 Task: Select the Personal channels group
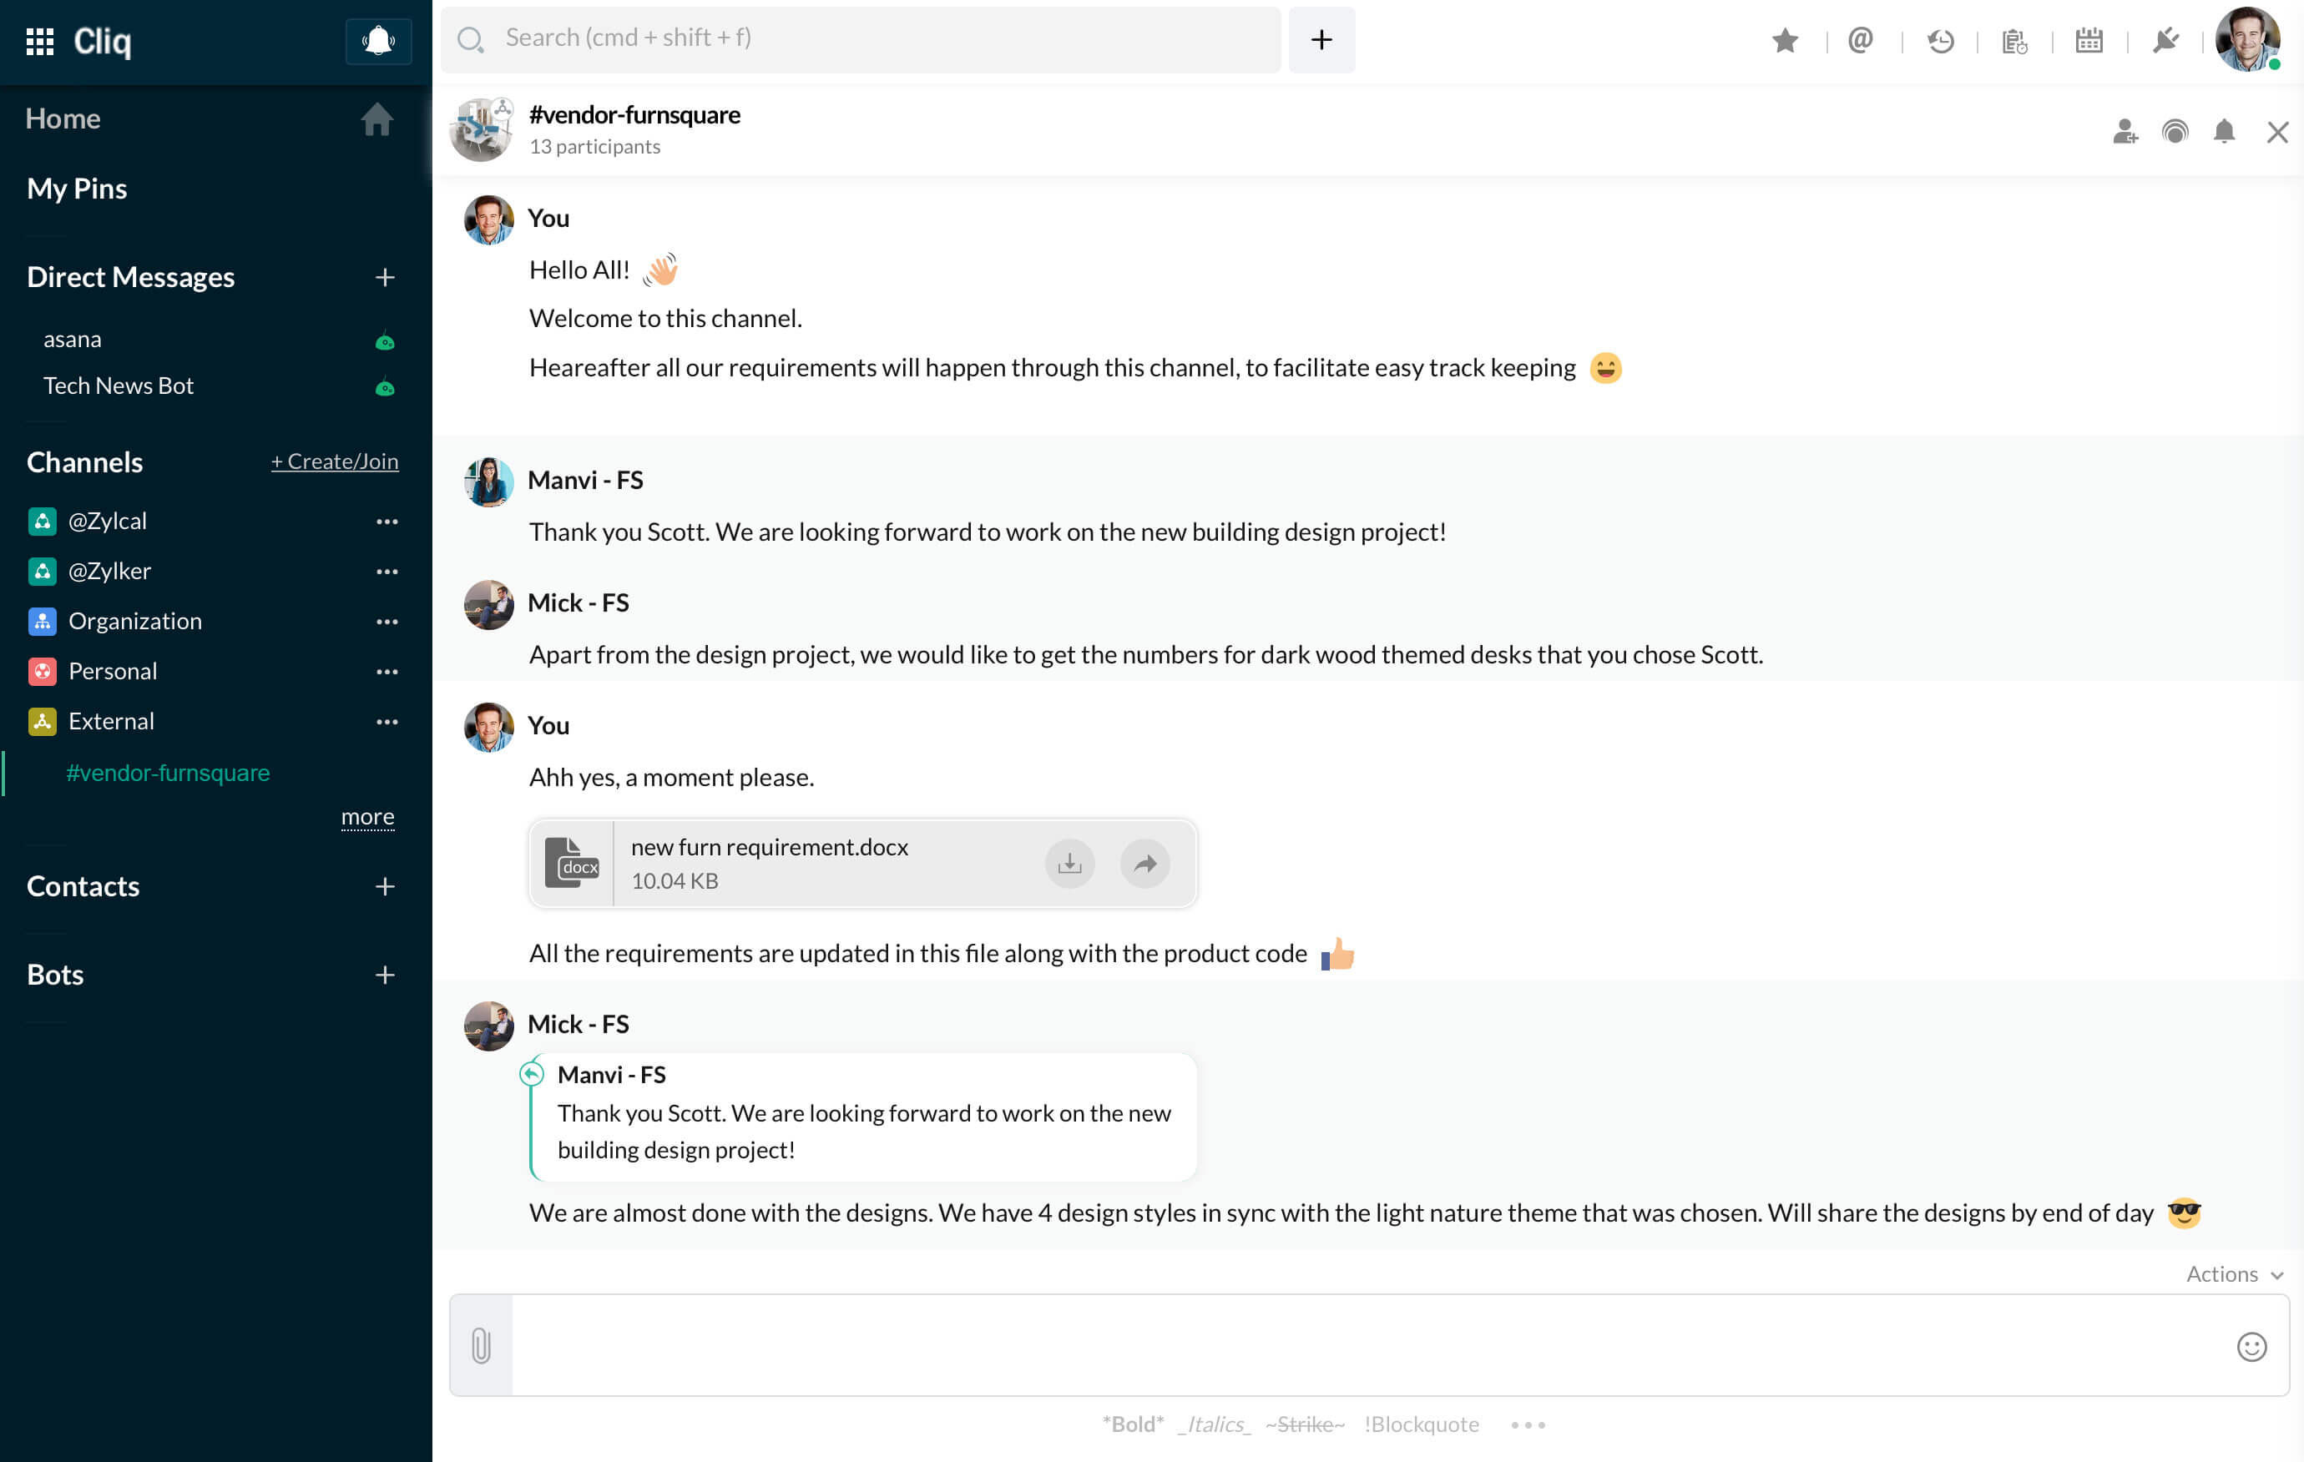(112, 671)
